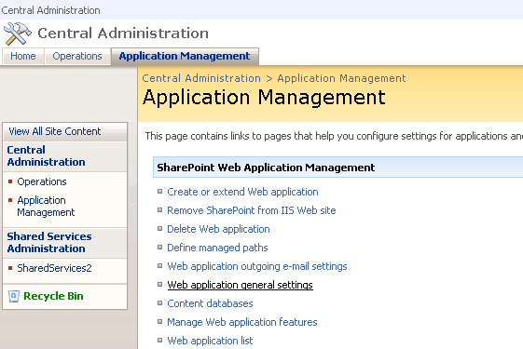
Task: Click Create or extend Web application
Action: point(242,192)
